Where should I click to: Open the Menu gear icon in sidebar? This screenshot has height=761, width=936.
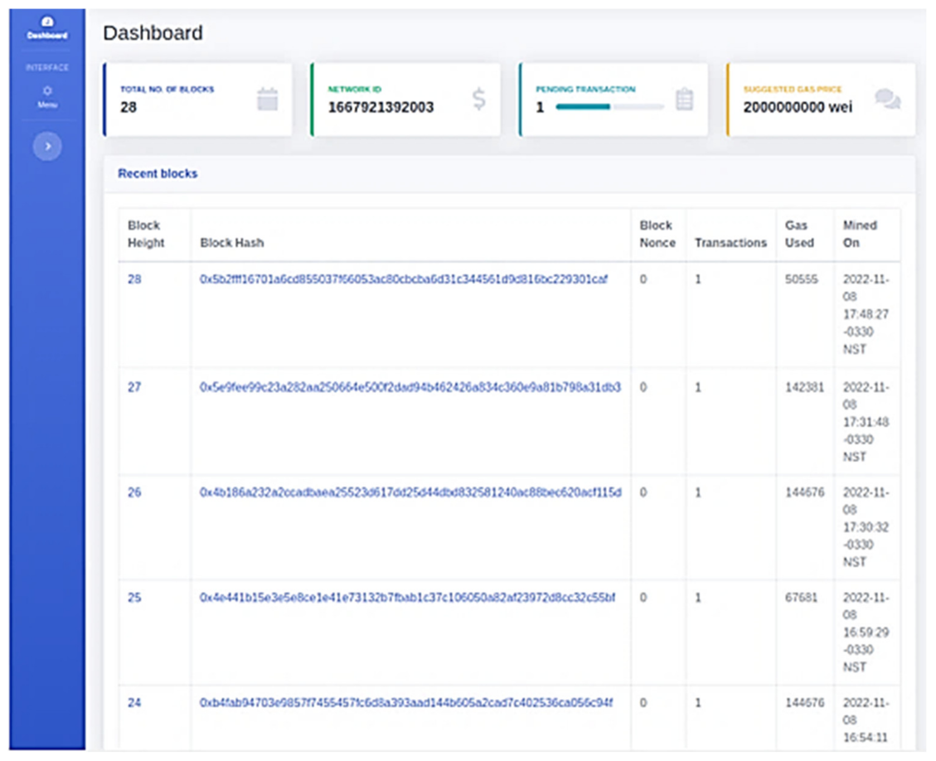pyautogui.click(x=47, y=91)
